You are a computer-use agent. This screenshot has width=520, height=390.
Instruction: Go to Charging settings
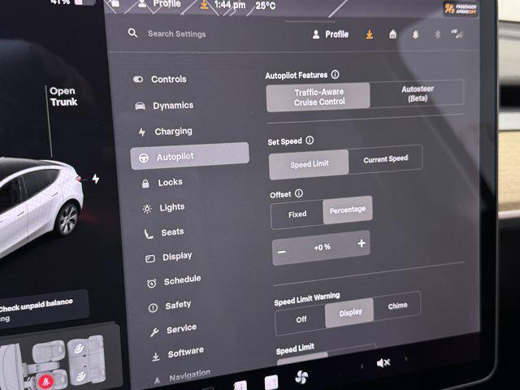coord(172,131)
